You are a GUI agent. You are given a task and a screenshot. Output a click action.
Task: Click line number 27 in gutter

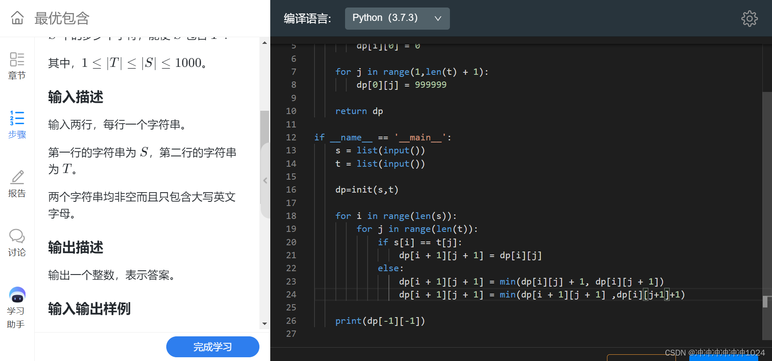tap(291, 334)
